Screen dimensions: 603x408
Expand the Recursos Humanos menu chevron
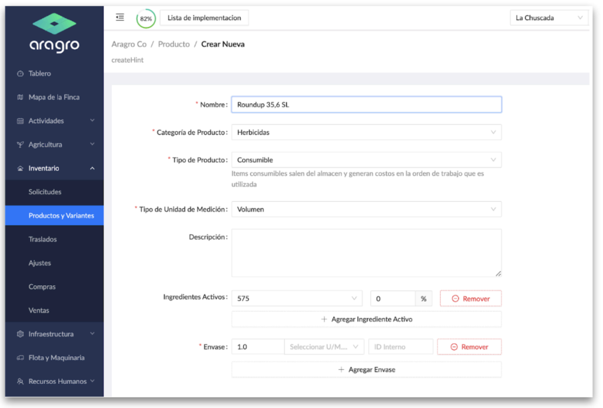[92, 381]
